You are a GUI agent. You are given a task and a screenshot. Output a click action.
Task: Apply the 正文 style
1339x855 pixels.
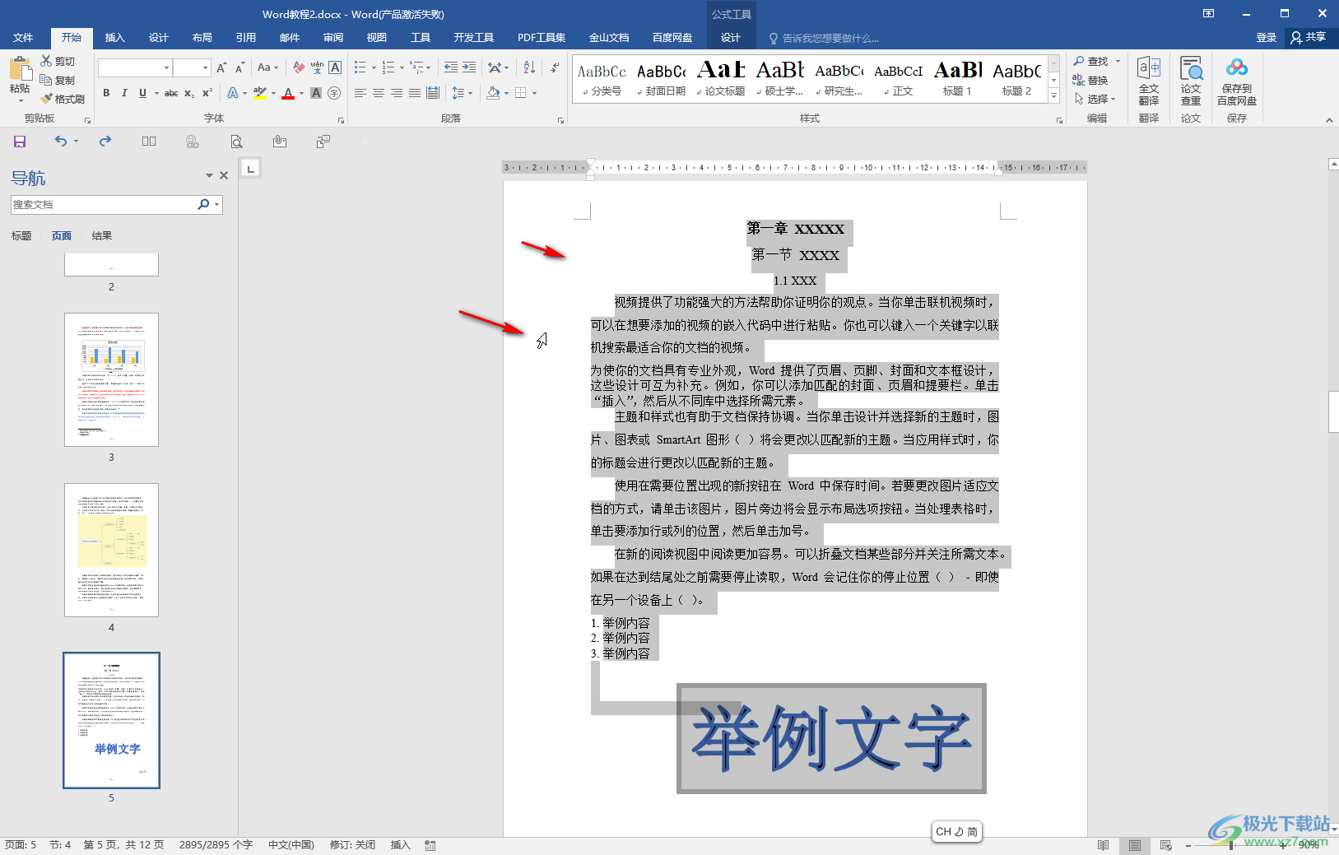899,79
